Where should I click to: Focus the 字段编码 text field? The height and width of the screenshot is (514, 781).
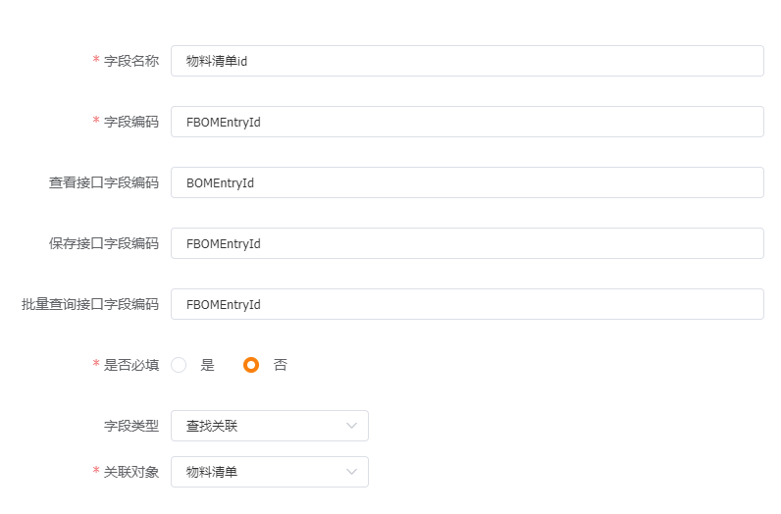(x=467, y=122)
